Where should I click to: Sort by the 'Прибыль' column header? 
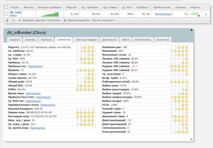pos(142,7)
